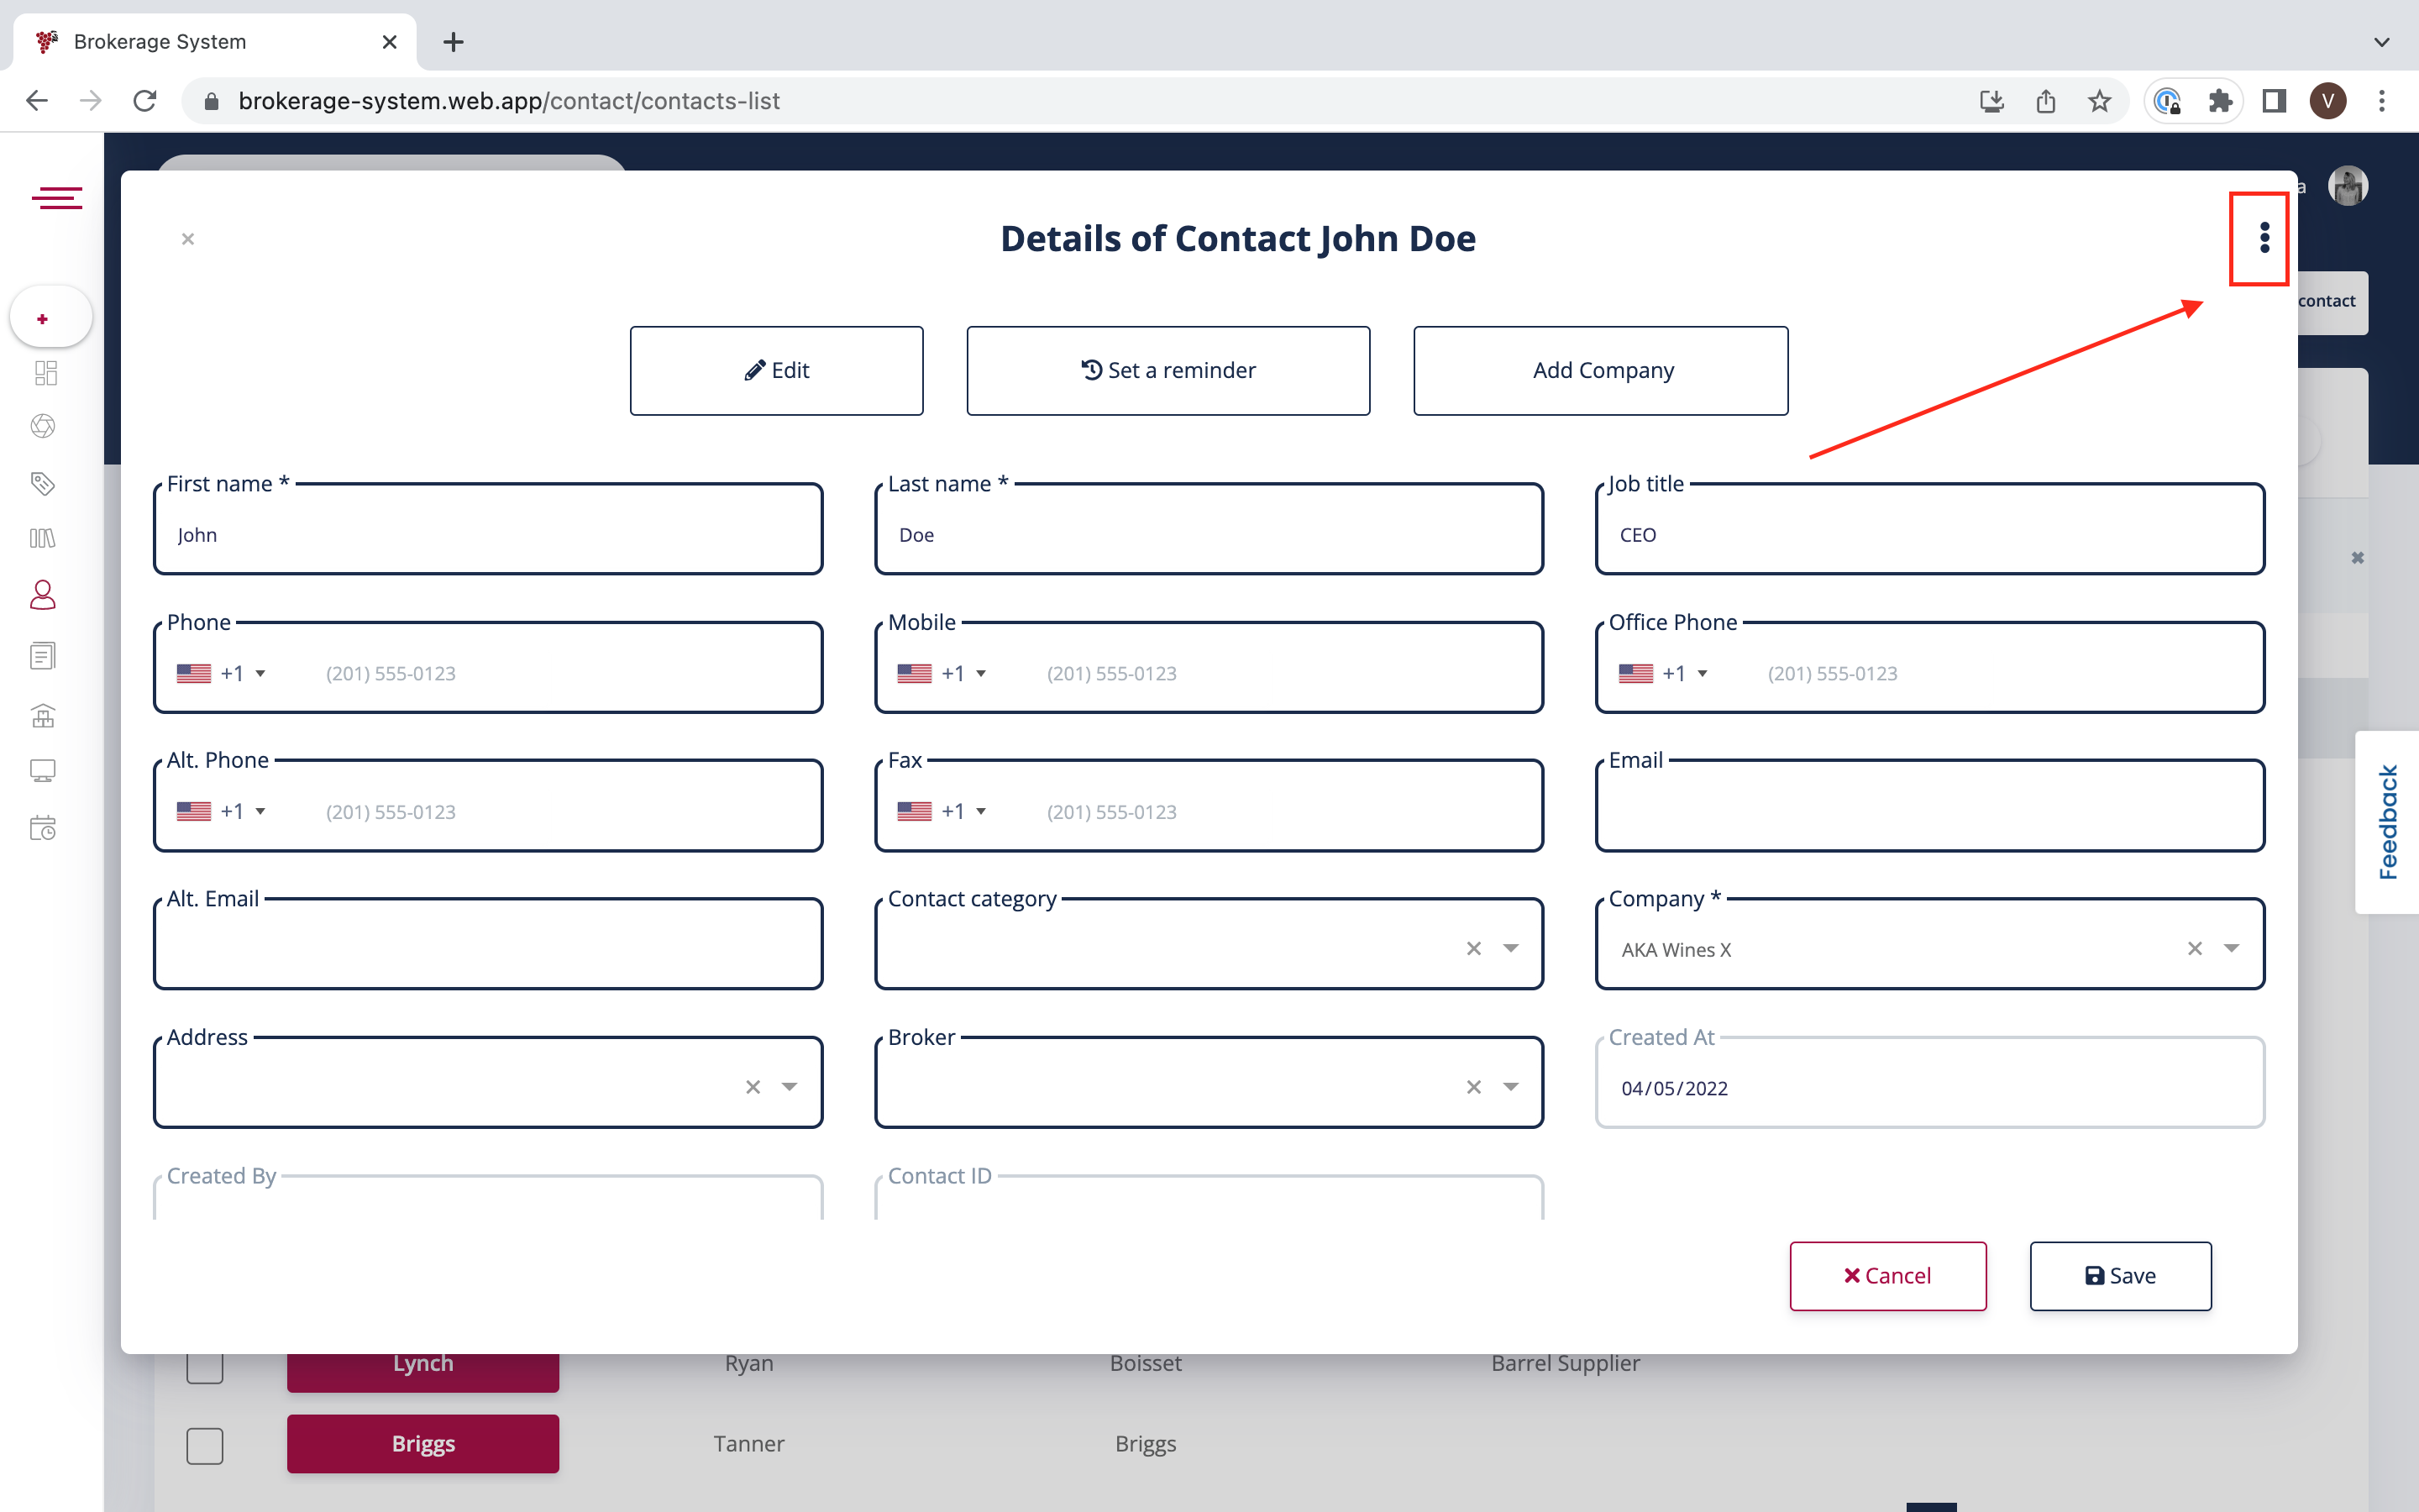Close the contact details dialog with X
Image resolution: width=2419 pixels, height=1512 pixels.
(188, 239)
